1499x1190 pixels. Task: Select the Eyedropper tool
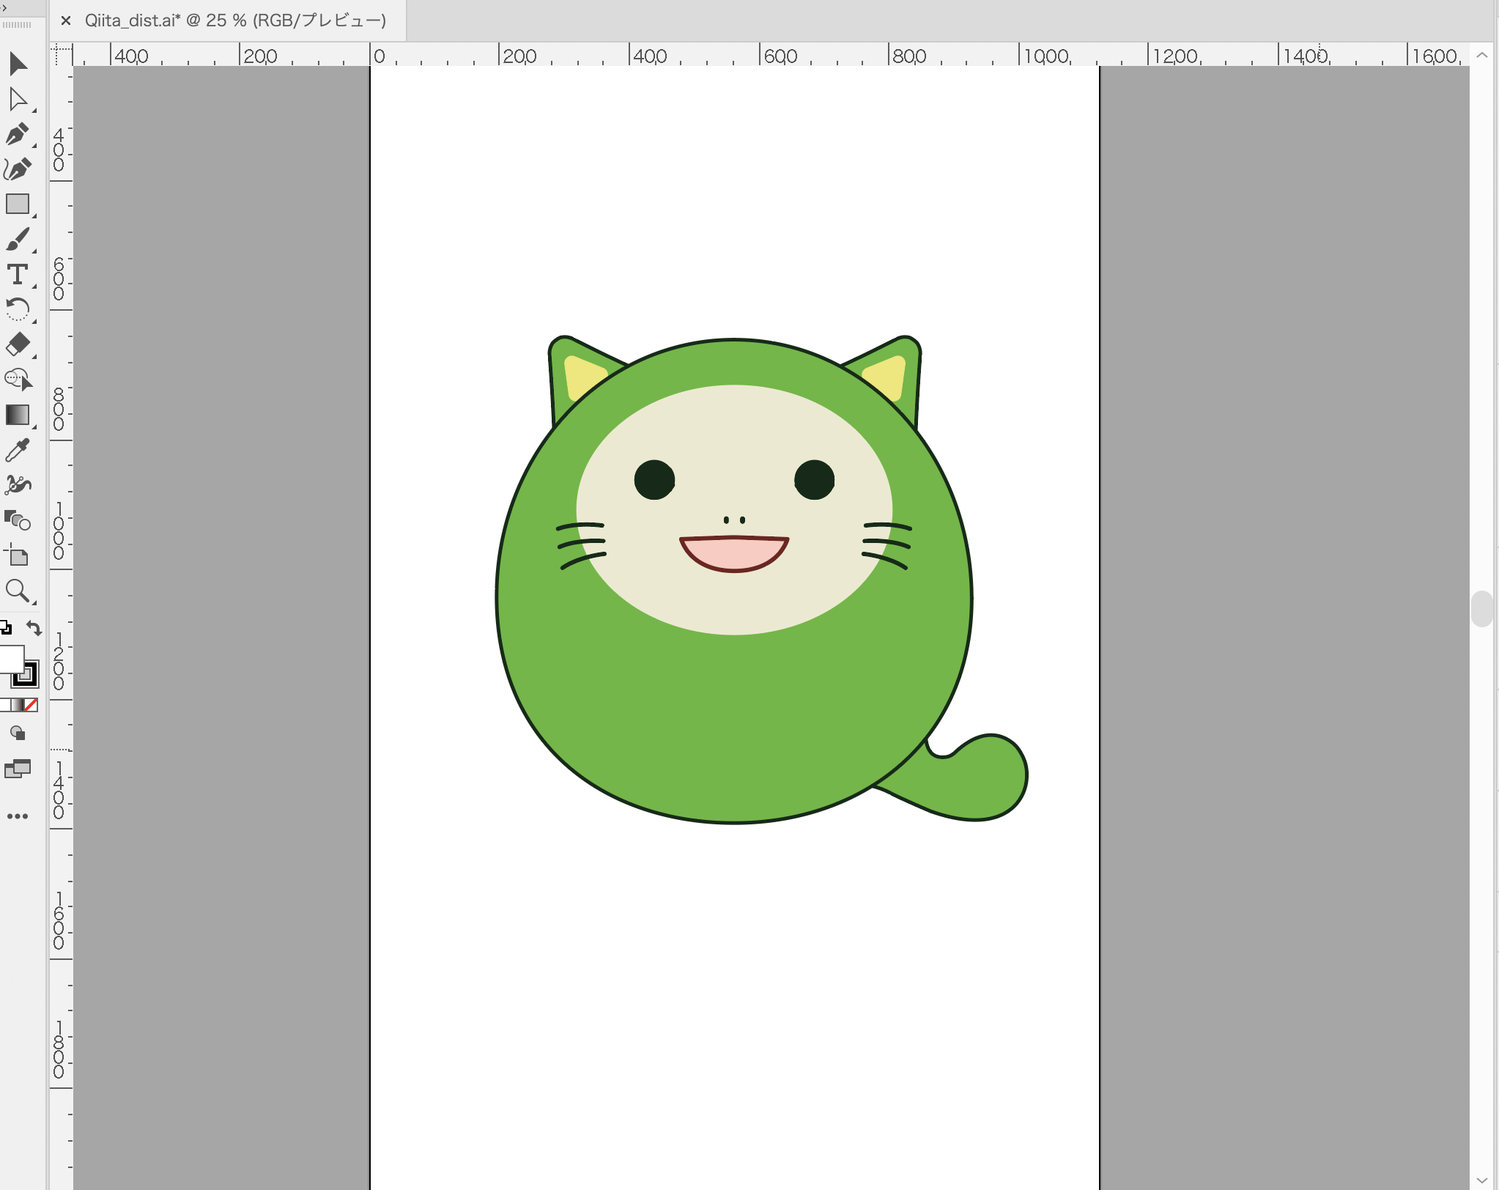pos(18,450)
